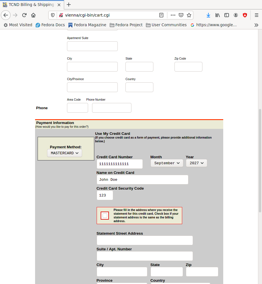Focus the Statement Street Address field
262x284 pixels.
point(145,240)
